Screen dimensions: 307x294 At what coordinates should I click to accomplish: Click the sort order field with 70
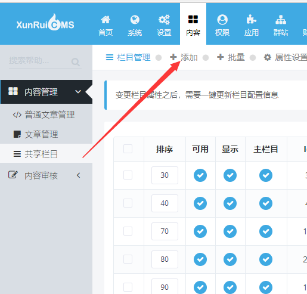pos(165,231)
